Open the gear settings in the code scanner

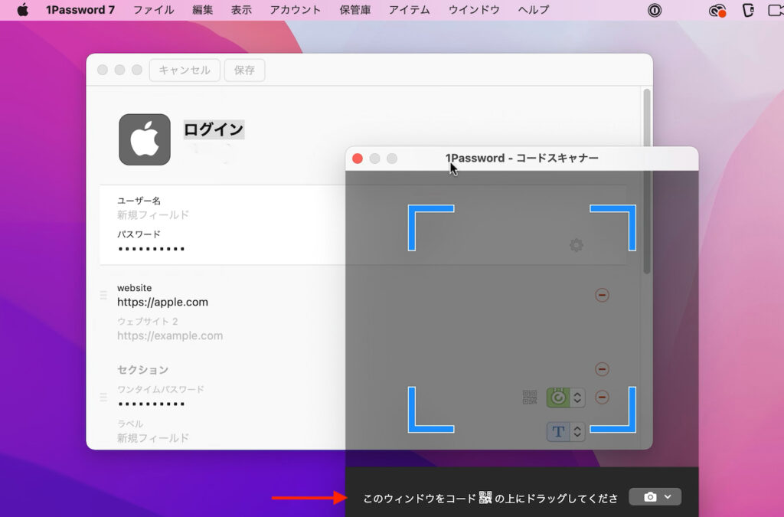coord(576,245)
